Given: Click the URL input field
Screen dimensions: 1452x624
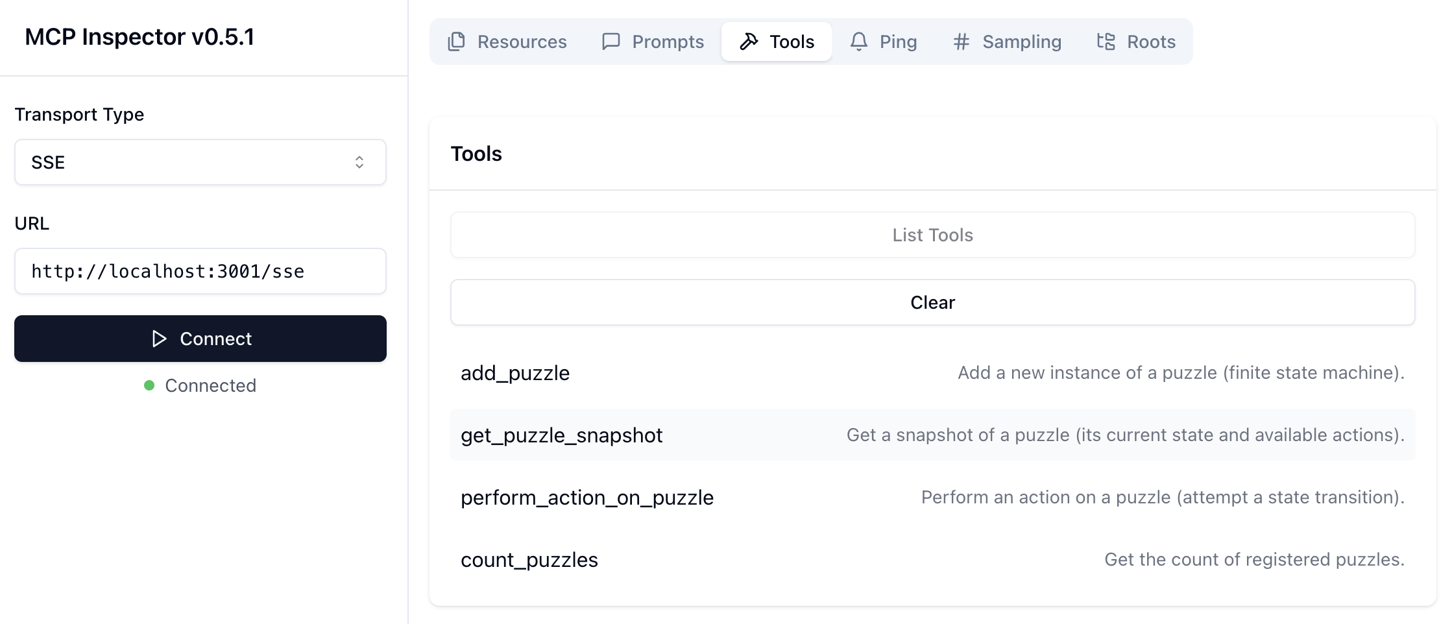Looking at the screenshot, I should (200, 271).
